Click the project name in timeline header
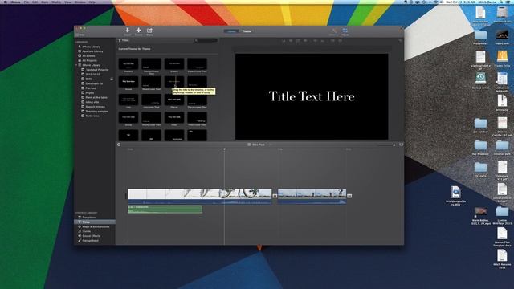This screenshot has width=514, height=289. pos(259,144)
